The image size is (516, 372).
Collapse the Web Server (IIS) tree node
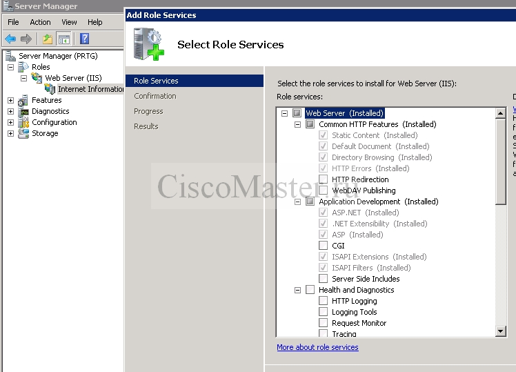coord(23,79)
